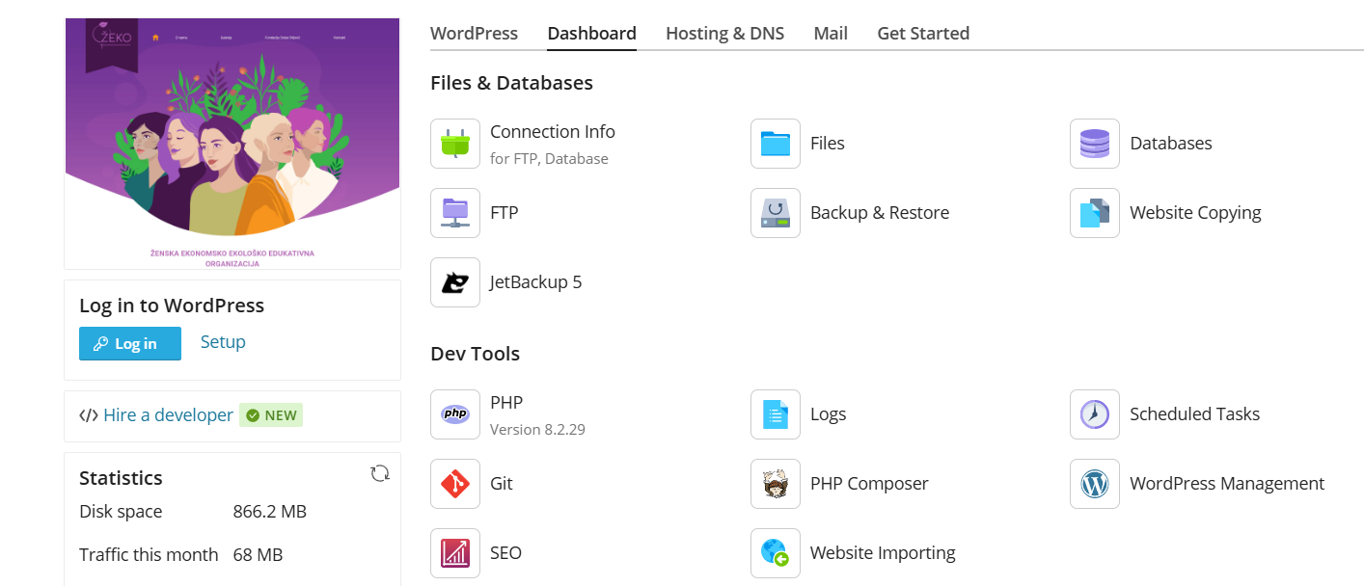Follow the Hire a developer link
Viewport: 1364px width, 586px height.
(168, 415)
